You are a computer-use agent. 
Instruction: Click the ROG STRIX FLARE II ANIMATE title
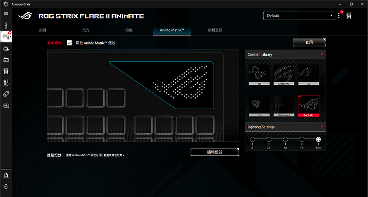(x=91, y=16)
